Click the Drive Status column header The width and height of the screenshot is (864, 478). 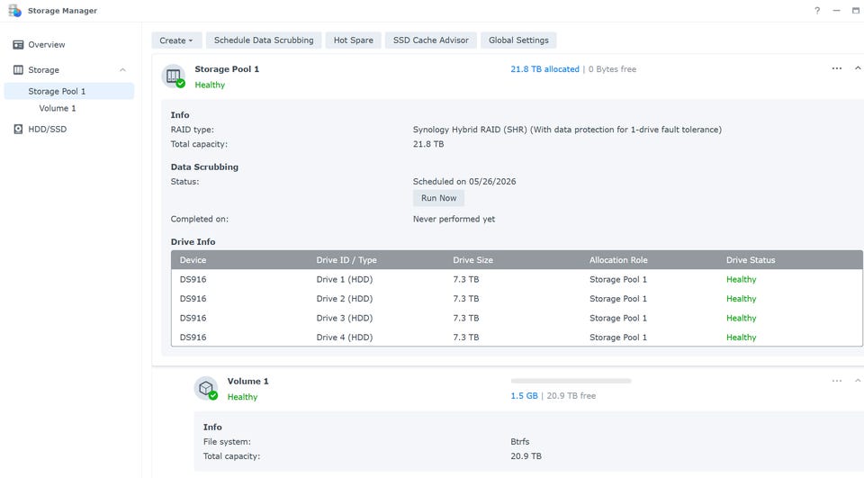[751, 260]
